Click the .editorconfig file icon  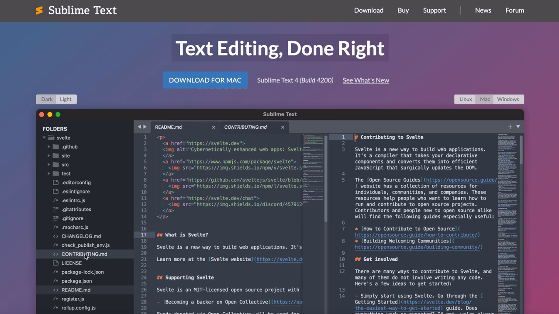click(x=55, y=183)
